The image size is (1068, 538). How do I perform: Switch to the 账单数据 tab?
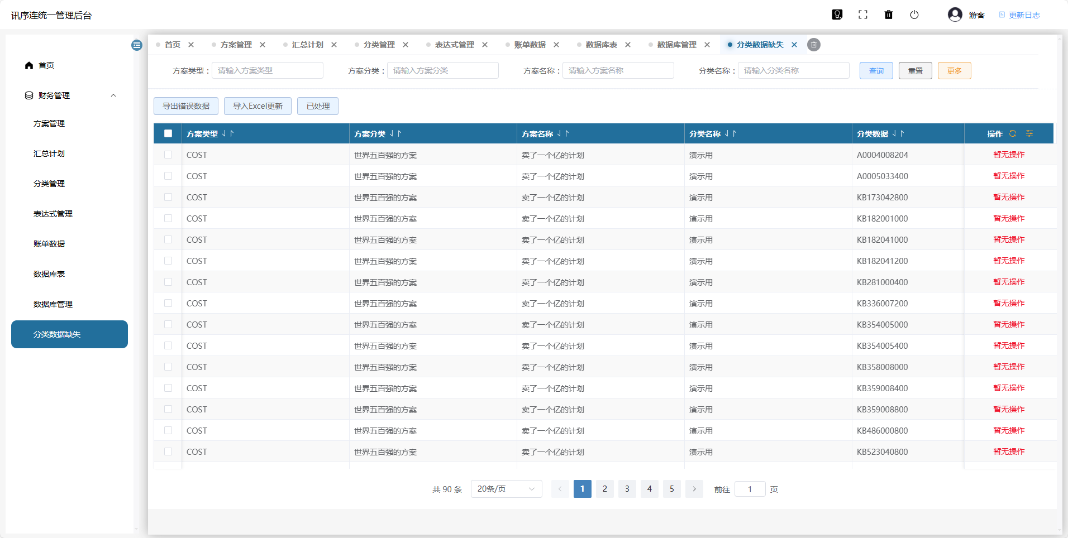pyautogui.click(x=530, y=45)
